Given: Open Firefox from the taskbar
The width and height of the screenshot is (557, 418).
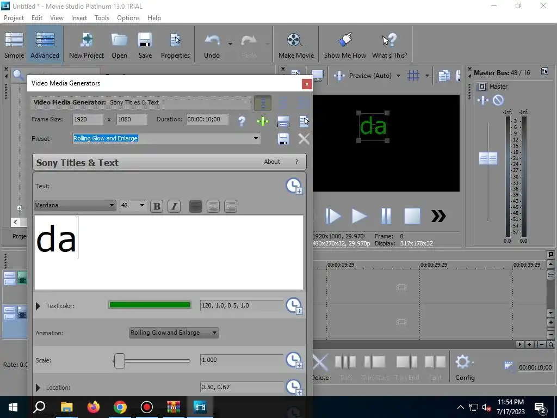Looking at the screenshot, I should click(x=94, y=407).
